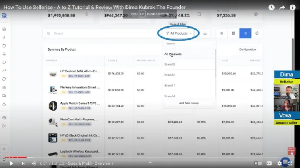
Task: Open the settings gear in sidebar
Action: click(x=4, y=118)
